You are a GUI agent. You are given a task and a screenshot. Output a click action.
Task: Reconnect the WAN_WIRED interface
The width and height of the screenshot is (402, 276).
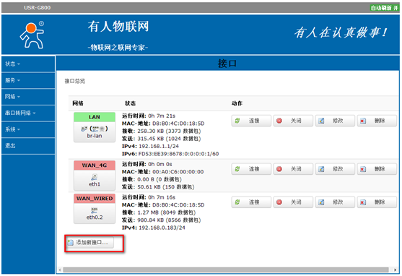pyautogui.click(x=251, y=202)
